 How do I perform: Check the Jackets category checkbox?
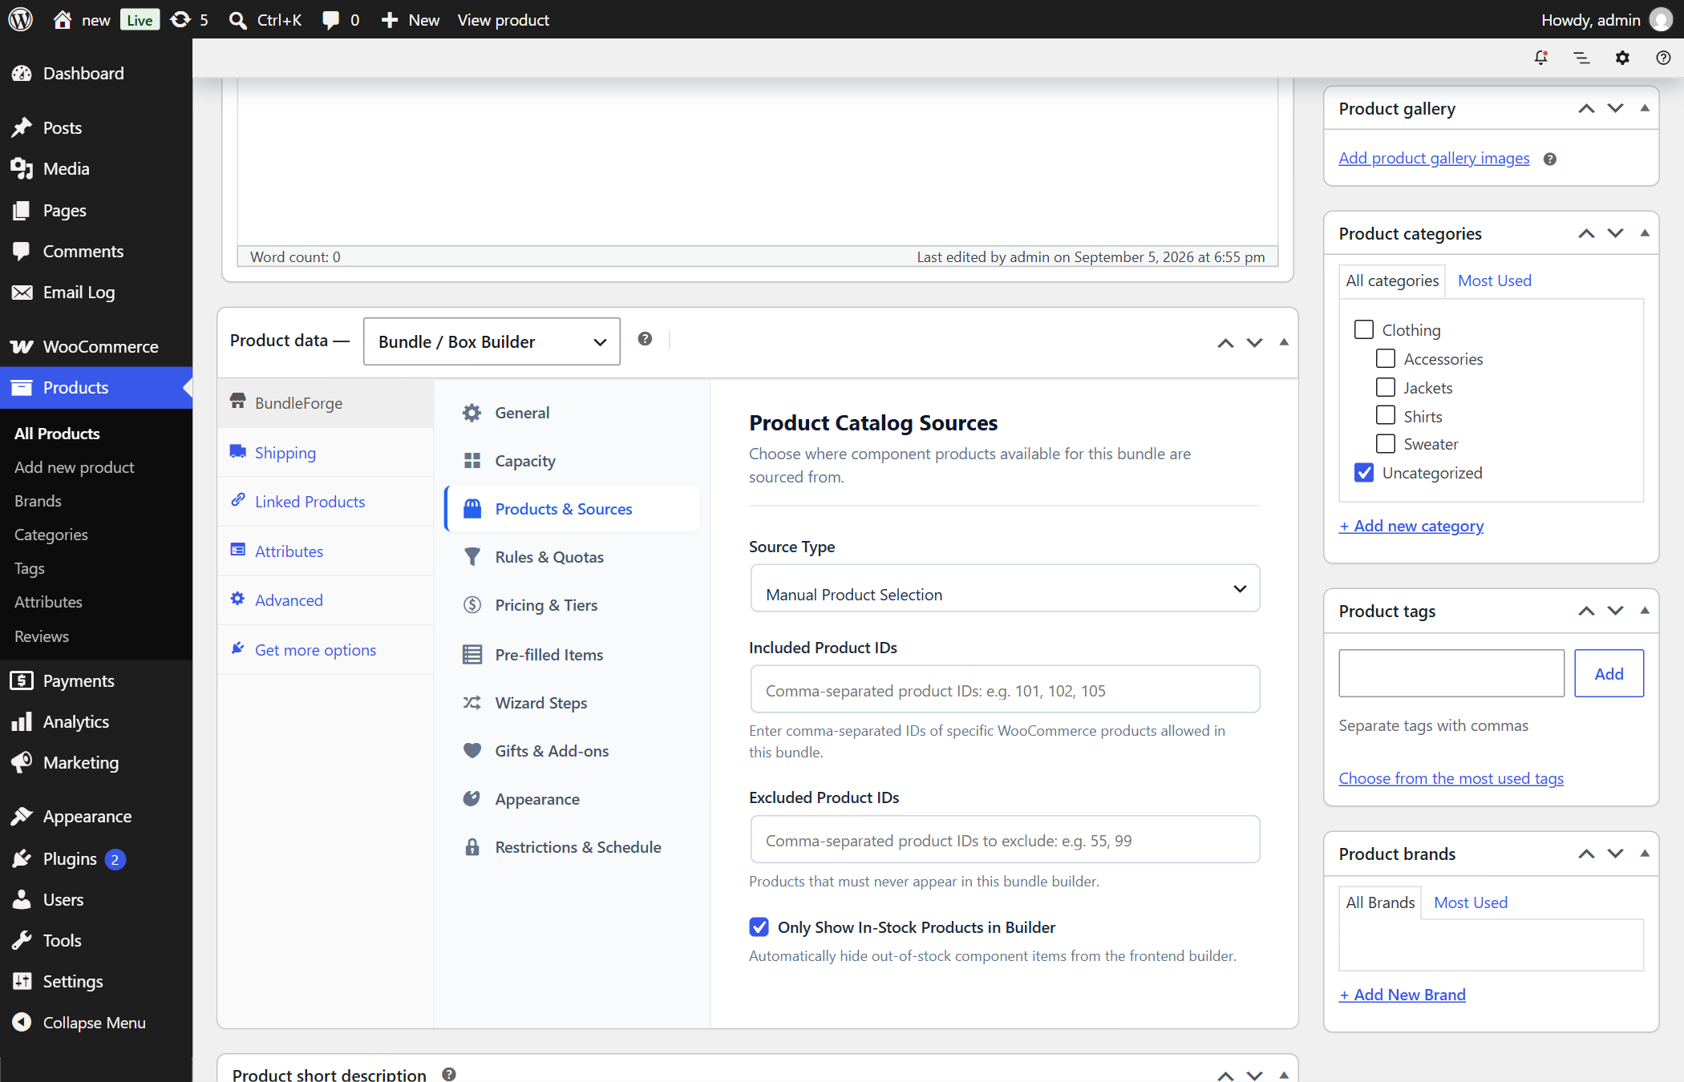click(1385, 387)
